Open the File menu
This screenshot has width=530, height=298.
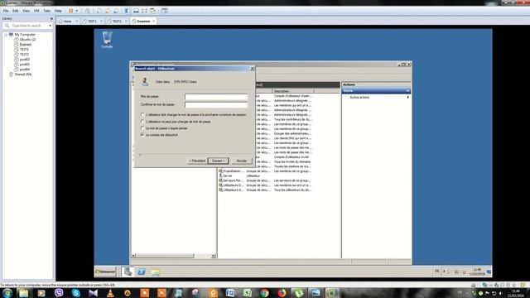[x=6, y=11]
